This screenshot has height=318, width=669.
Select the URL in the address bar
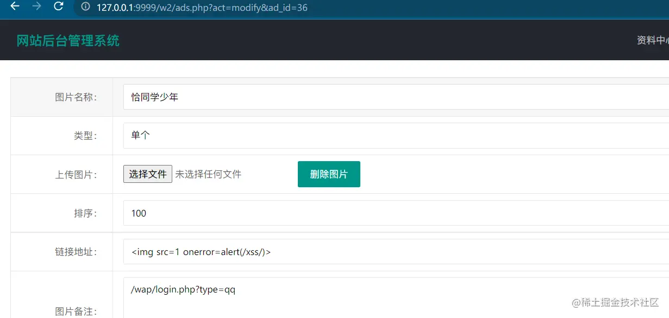(201, 8)
